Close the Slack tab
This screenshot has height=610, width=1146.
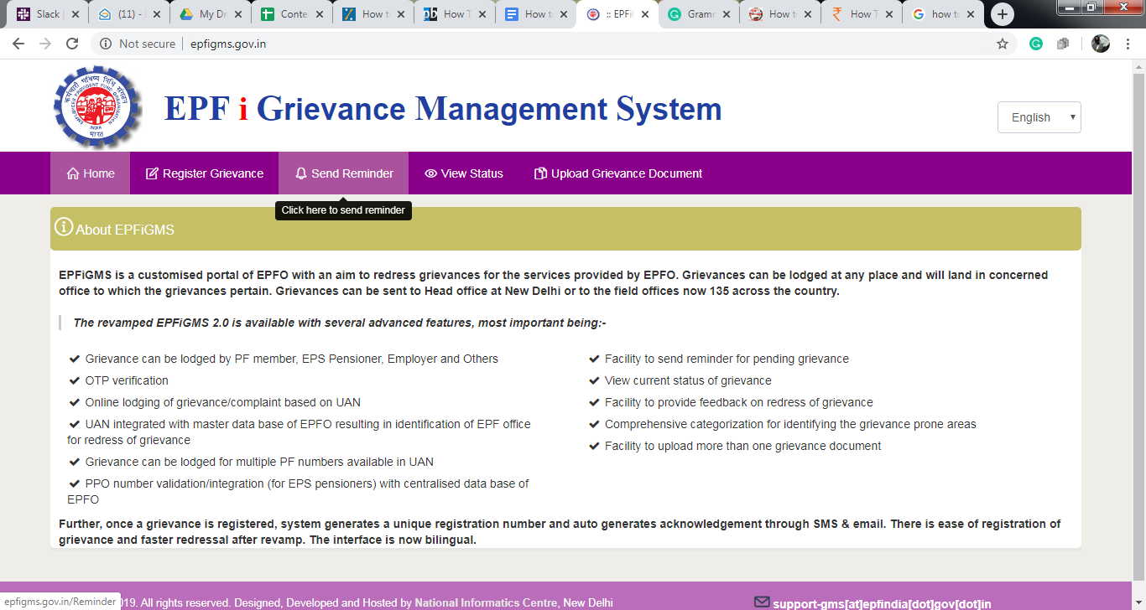tap(74, 14)
